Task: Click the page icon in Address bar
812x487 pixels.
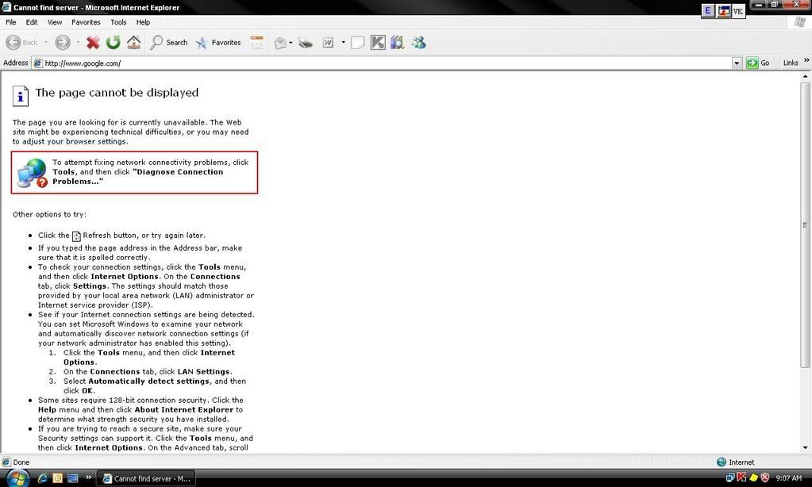Action: click(x=38, y=63)
